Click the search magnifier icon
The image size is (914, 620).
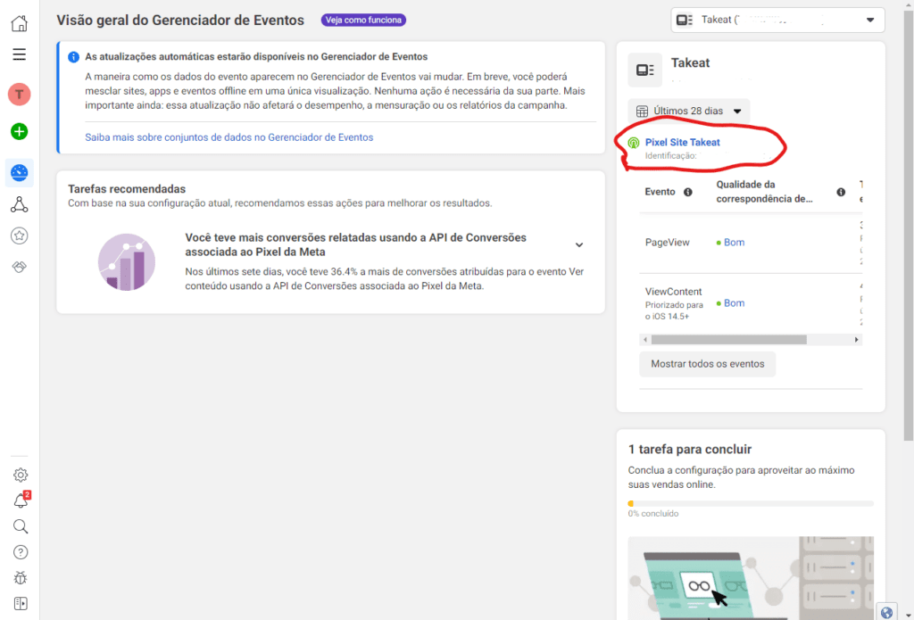[x=21, y=526]
